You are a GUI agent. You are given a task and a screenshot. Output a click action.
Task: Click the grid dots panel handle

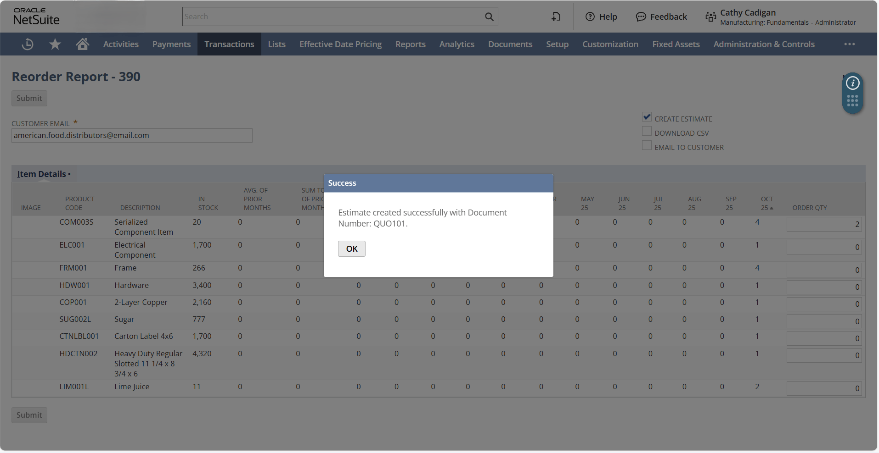pyautogui.click(x=852, y=101)
